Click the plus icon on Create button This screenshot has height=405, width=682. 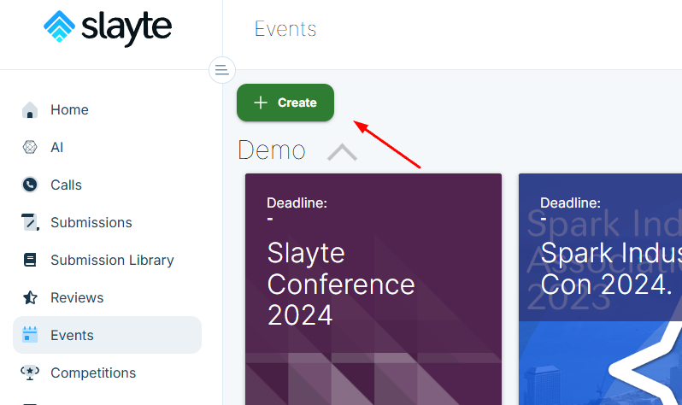(261, 103)
